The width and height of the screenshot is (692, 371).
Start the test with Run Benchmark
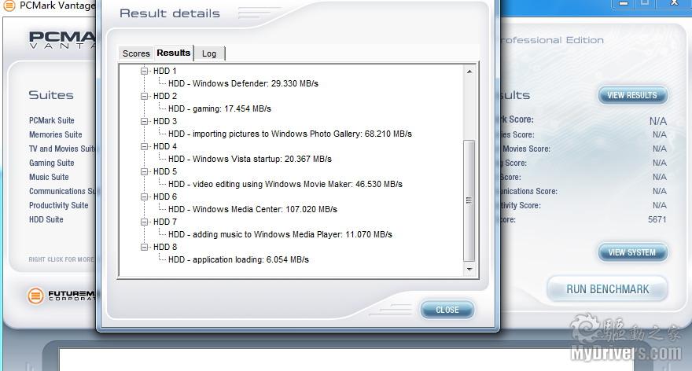pos(607,289)
